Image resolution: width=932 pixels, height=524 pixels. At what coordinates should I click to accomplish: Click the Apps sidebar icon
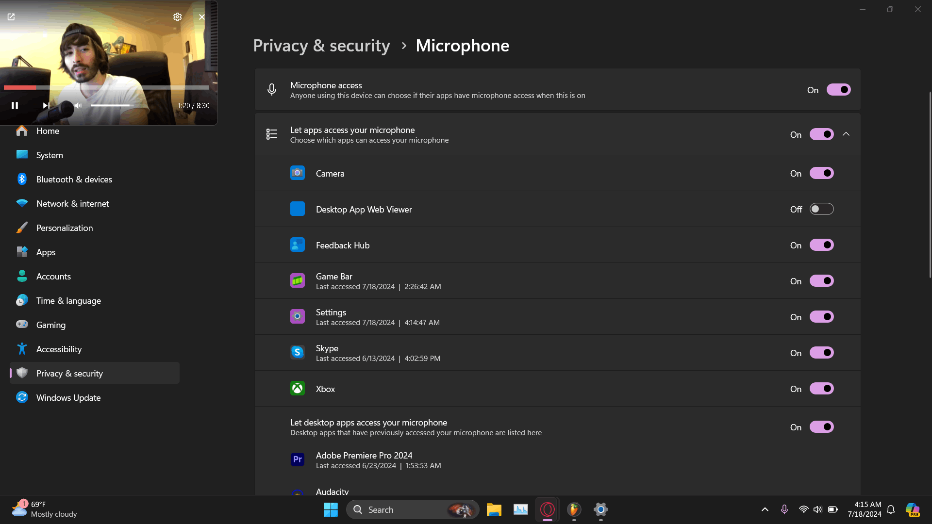[x=22, y=252]
